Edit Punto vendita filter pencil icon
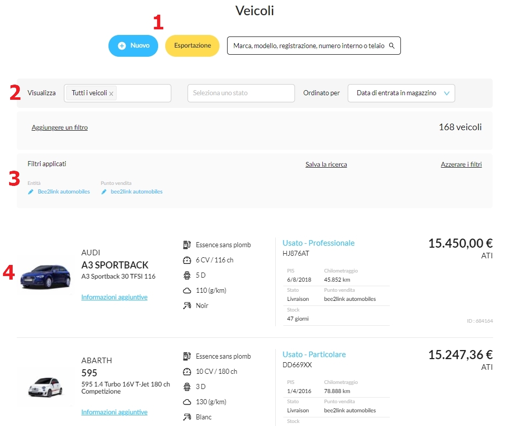 tap(104, 192)
